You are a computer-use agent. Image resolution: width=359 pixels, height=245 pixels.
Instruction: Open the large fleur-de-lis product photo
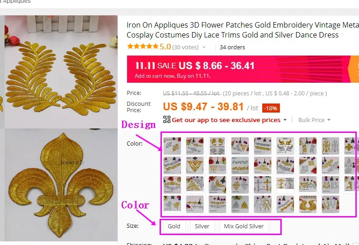(61, 185)
